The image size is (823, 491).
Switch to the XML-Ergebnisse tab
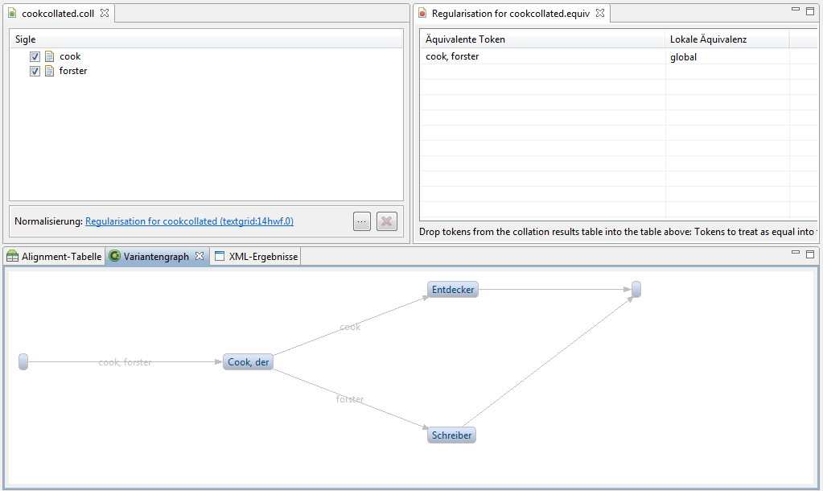[256, 257]
